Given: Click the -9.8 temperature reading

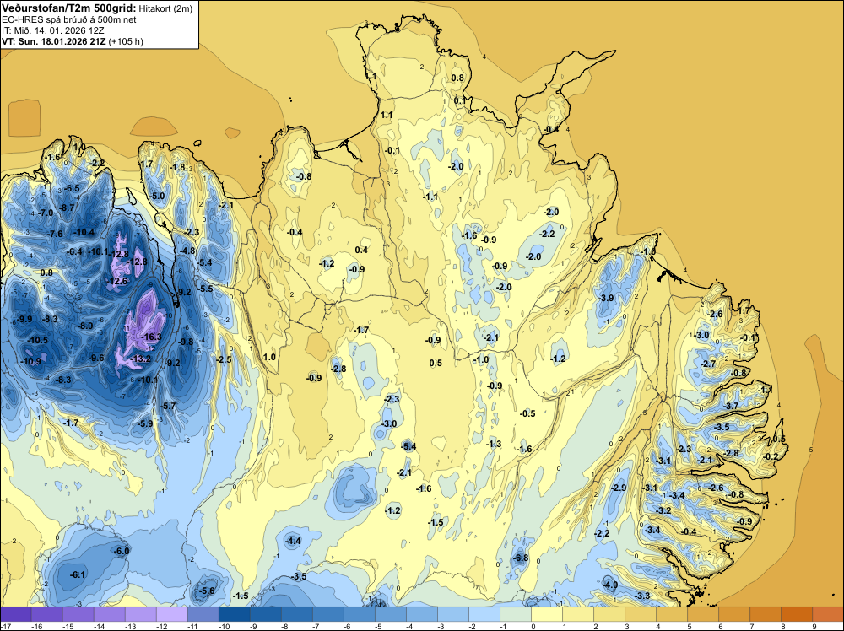Looking at the screenshot, I should (186, 342).
